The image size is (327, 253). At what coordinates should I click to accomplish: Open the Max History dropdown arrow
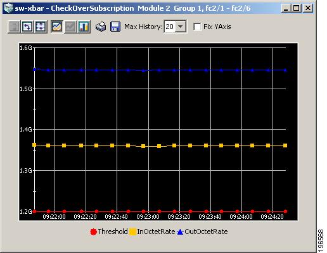tap(181, 27)
